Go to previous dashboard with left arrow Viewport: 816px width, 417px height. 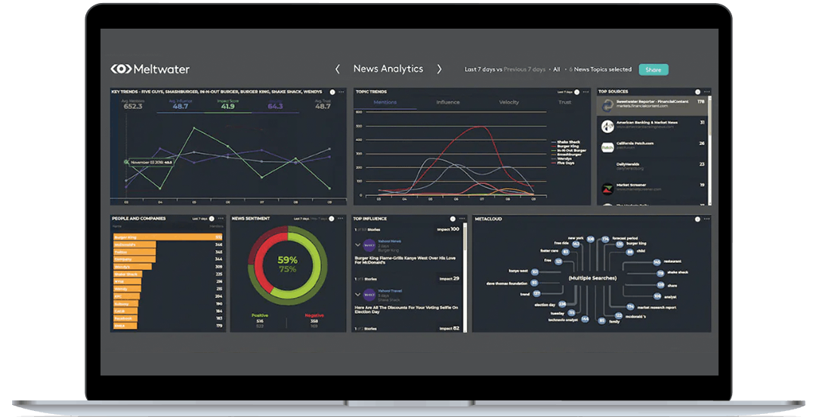pyautogui.click(x=337, y=69)
